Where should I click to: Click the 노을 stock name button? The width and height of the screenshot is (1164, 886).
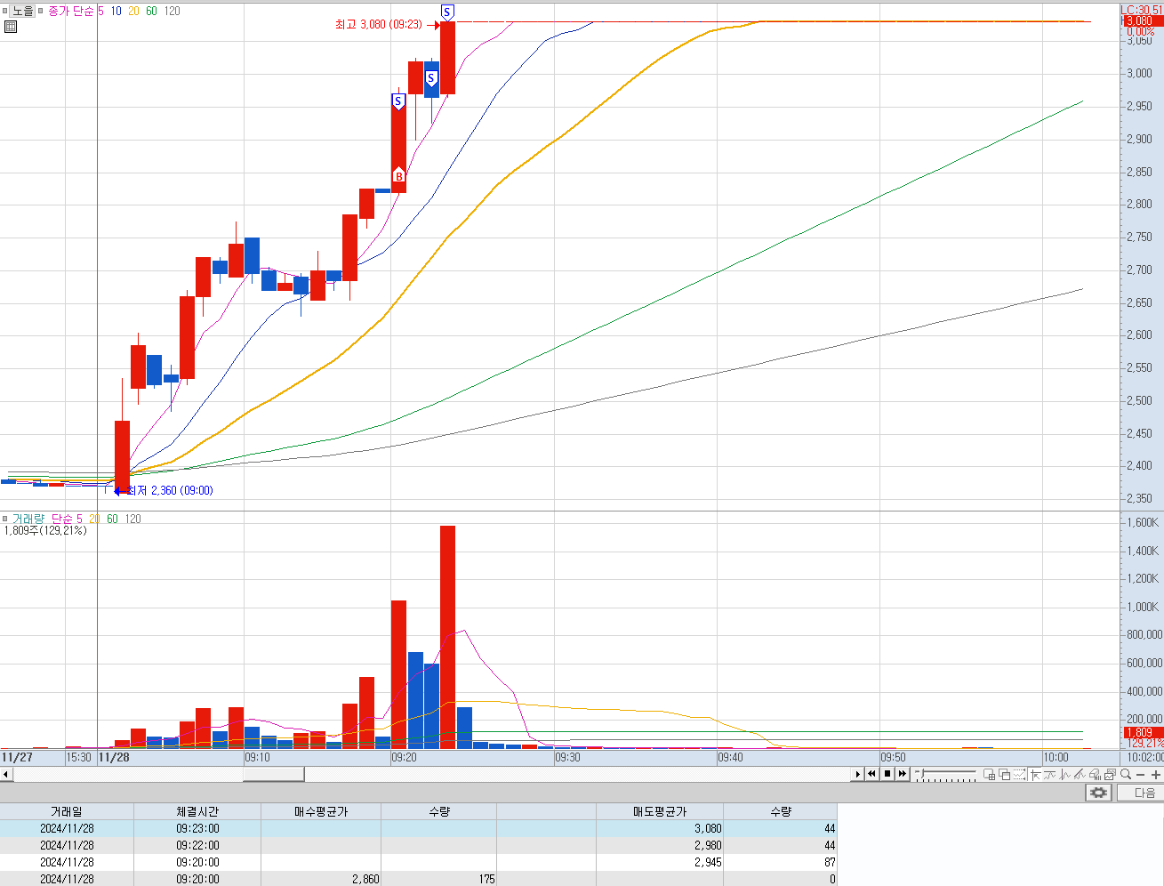tap(23, 11)
